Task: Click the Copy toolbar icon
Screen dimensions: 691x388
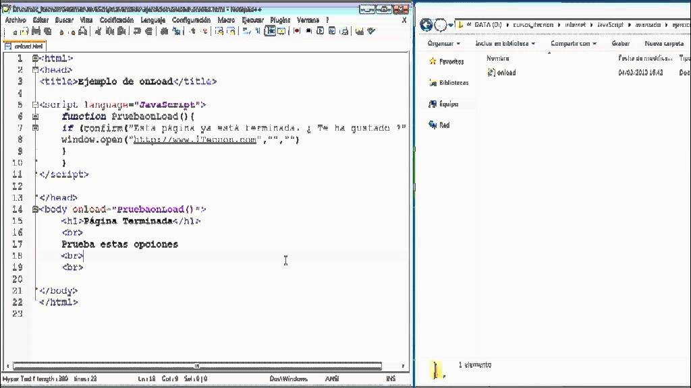Action: (x=110, y=31)
